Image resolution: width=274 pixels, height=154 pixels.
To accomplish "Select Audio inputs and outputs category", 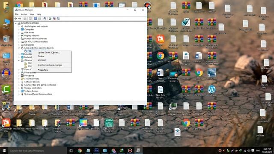I will (x=36, y=27).
